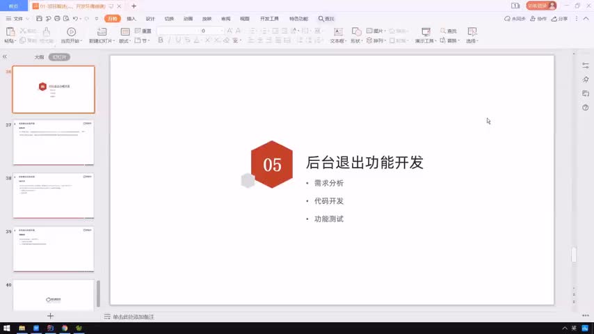Viewport: 594px width, 334px height.
Task: Collapse the ribbon with the chevron-up arrow
Action: [586, 19]
